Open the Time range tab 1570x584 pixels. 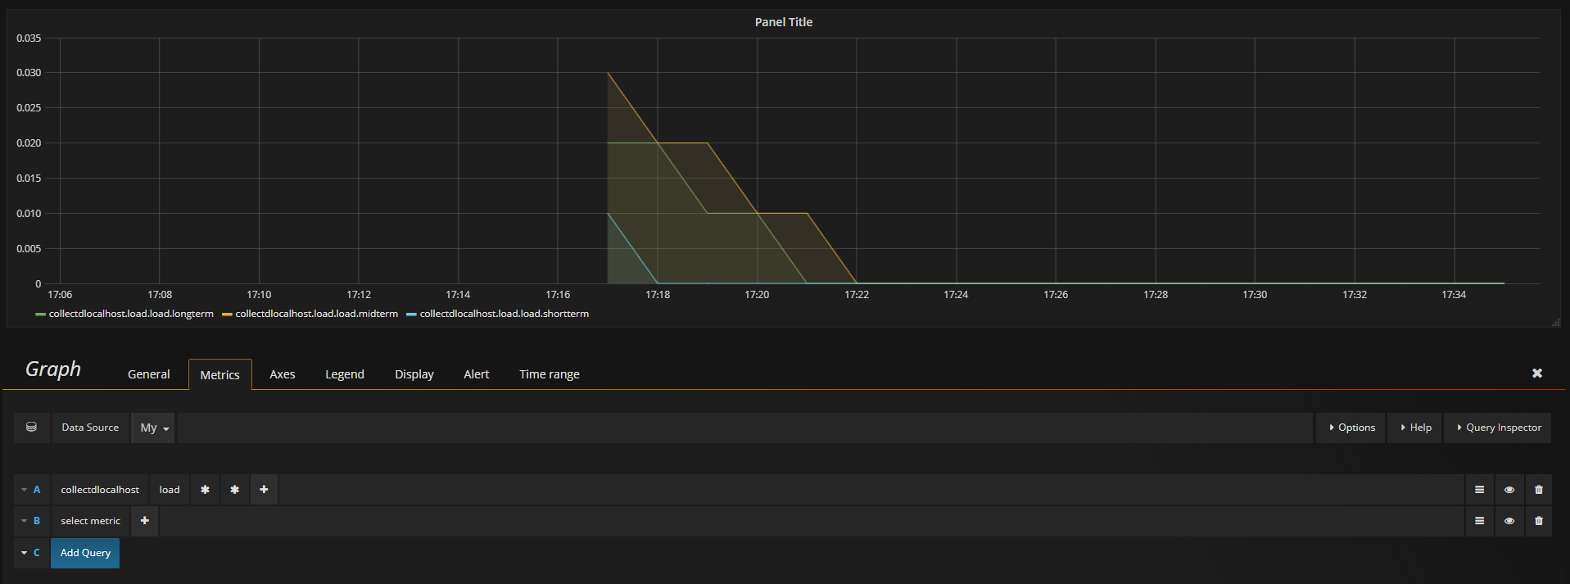(550, 374)
